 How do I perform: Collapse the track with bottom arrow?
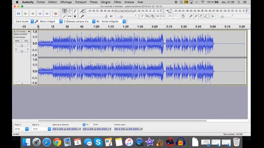point(22,83)
